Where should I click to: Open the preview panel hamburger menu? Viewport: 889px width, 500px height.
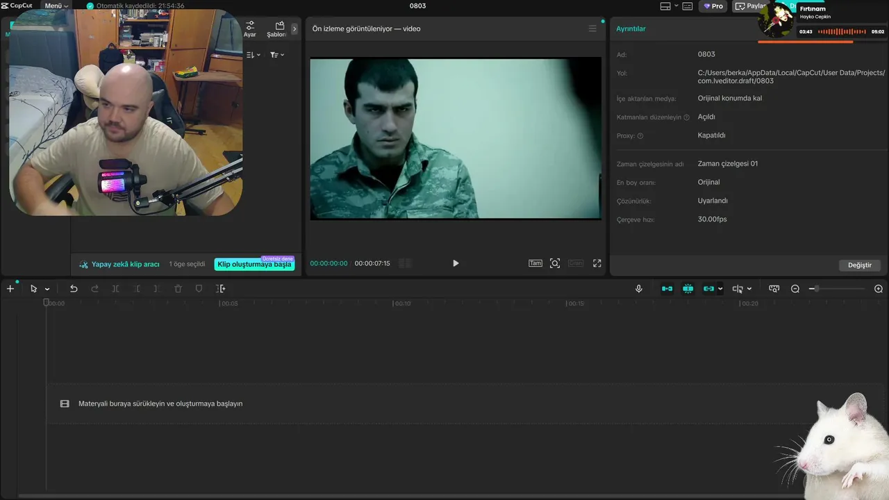(592, 28)
